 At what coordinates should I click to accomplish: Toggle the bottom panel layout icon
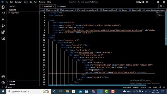tap(140, 2)
